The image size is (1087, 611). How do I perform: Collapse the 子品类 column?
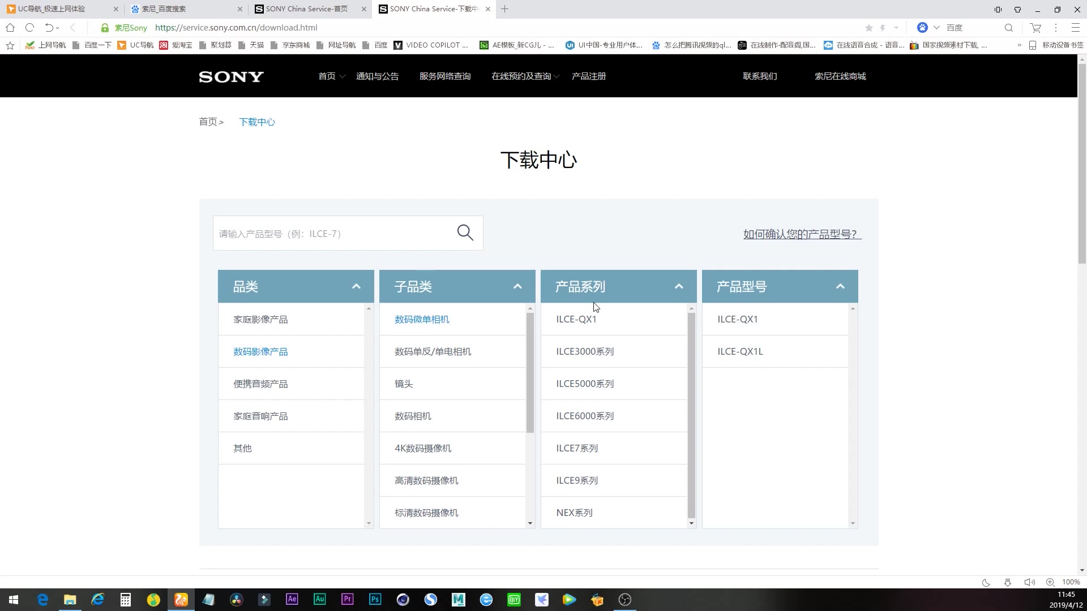point(517,286)
